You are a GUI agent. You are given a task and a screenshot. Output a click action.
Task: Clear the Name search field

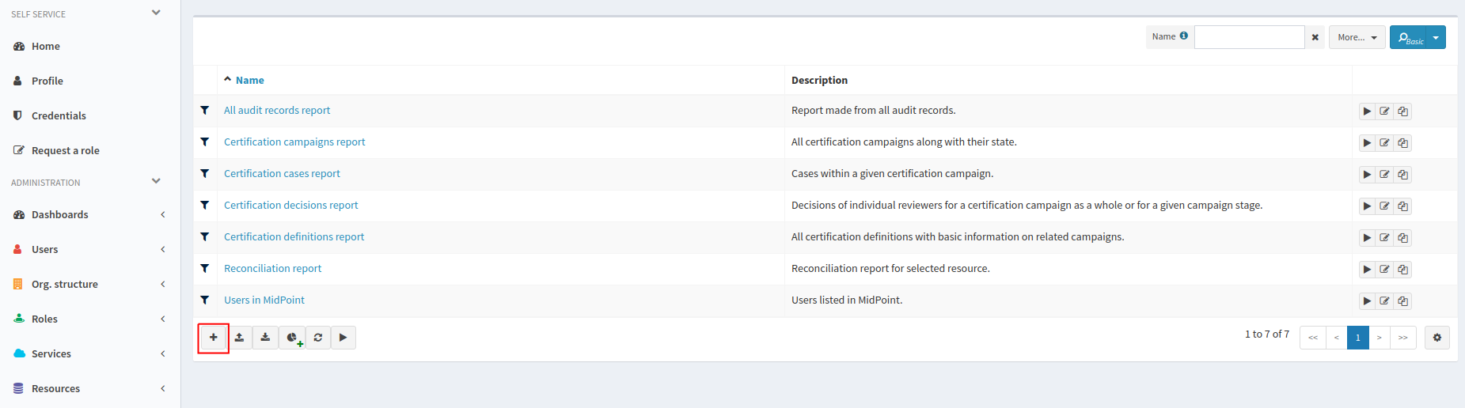1315,37
